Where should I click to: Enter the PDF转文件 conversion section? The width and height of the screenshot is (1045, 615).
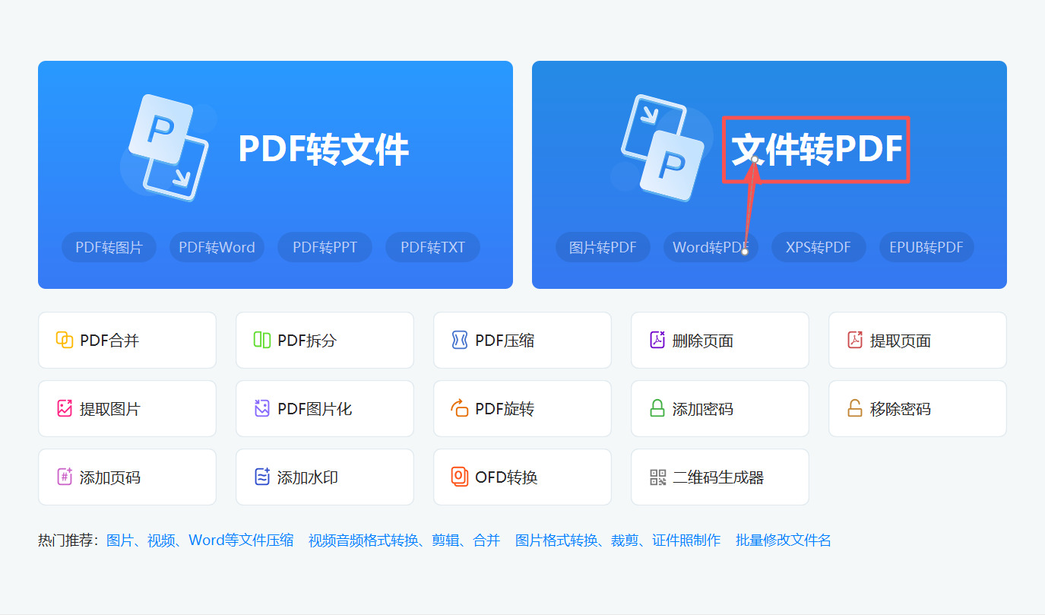click(325, 151)
